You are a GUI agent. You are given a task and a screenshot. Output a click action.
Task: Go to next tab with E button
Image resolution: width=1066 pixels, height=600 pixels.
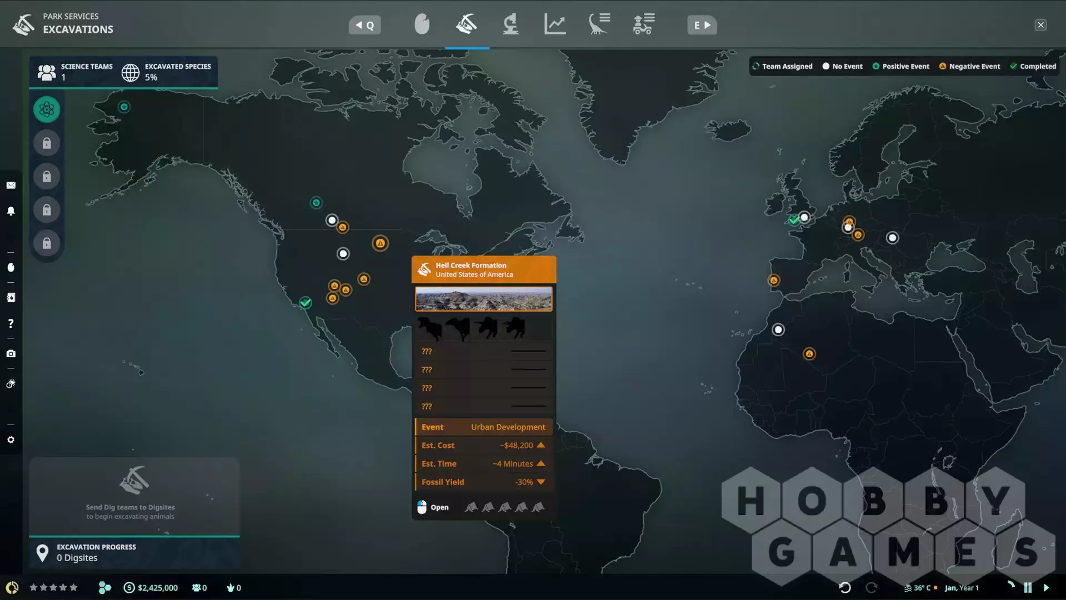(702, 25)
